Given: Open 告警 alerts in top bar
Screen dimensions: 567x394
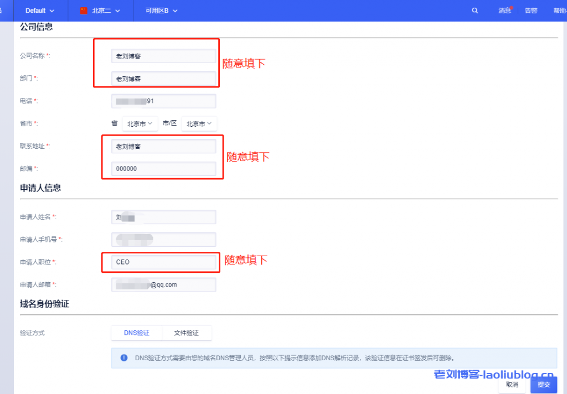Looking at the screenshot, I should coord(530,11).
